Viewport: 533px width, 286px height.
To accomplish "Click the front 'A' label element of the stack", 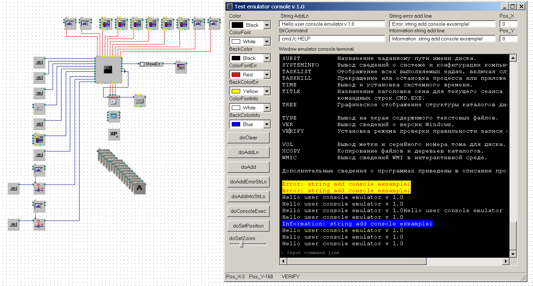I will point(139,188).
